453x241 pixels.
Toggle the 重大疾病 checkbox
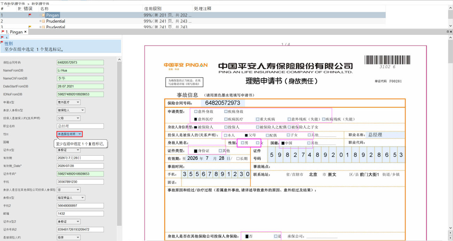[x=258, y=119]
